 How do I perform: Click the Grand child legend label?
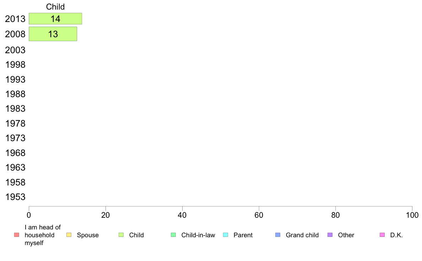pos(302,235)
